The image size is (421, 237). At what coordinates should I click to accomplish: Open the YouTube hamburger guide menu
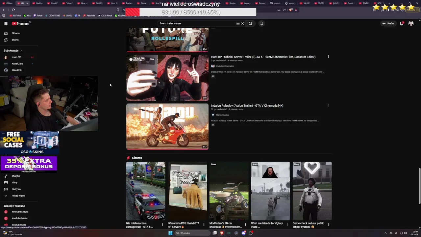coord(6,23)
